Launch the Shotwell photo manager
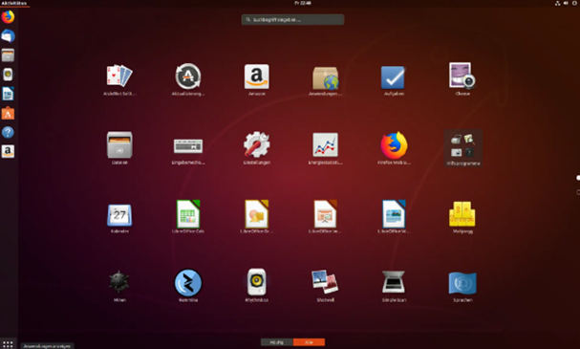 click(x=326, y=286)
